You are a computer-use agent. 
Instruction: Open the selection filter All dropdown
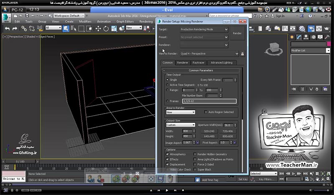[53, 28]
